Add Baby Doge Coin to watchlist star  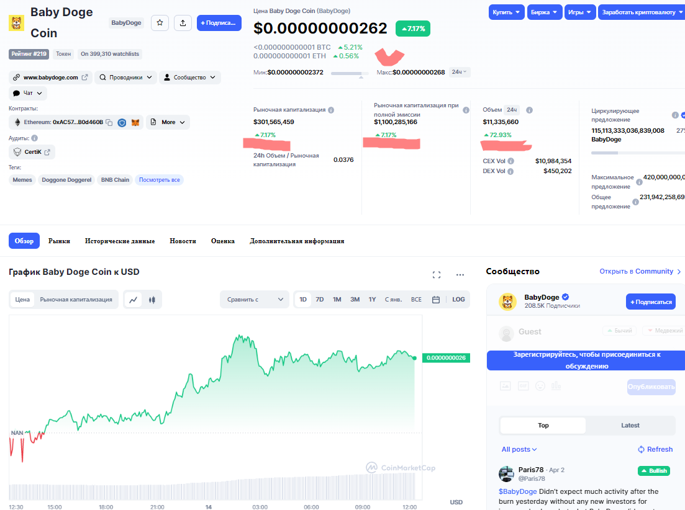[160, 23]
